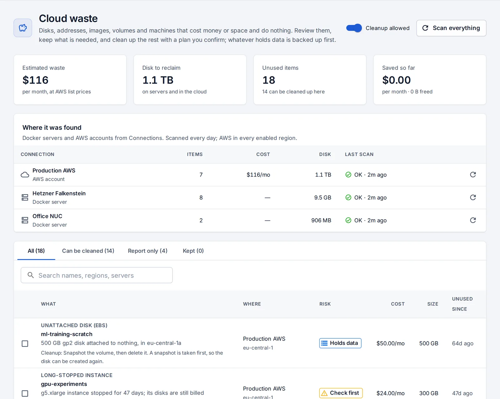The width and height of the screenshot is (500, 399).
Task: Rescan the Production AWS connection
Action: point(473,174)
